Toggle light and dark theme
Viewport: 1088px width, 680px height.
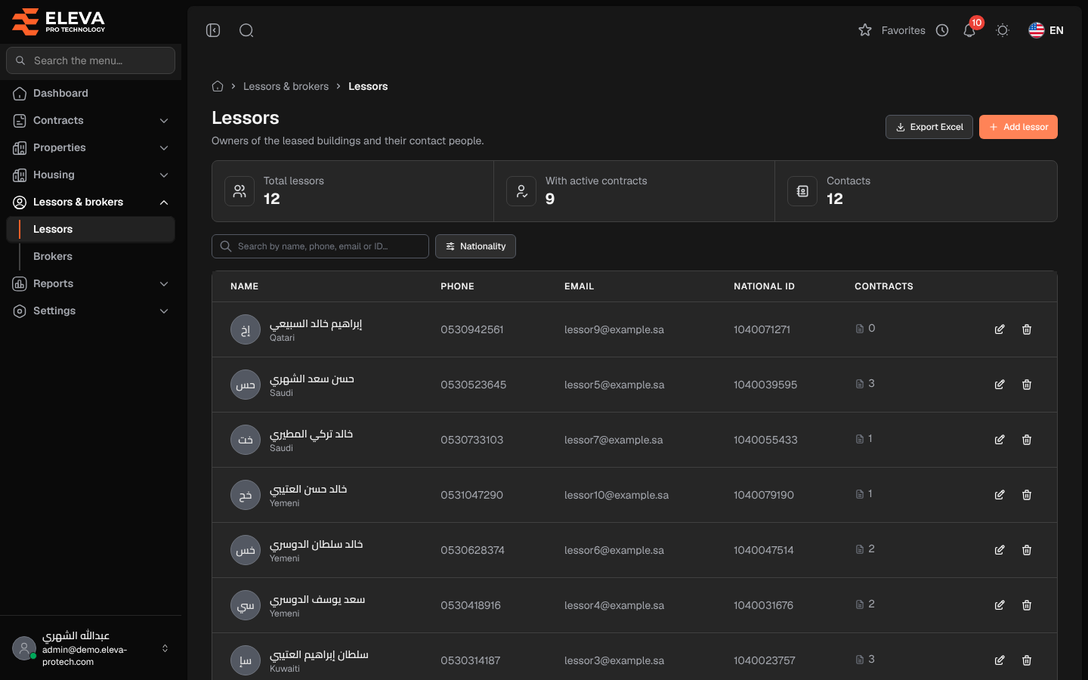[x=1003, y=30]
